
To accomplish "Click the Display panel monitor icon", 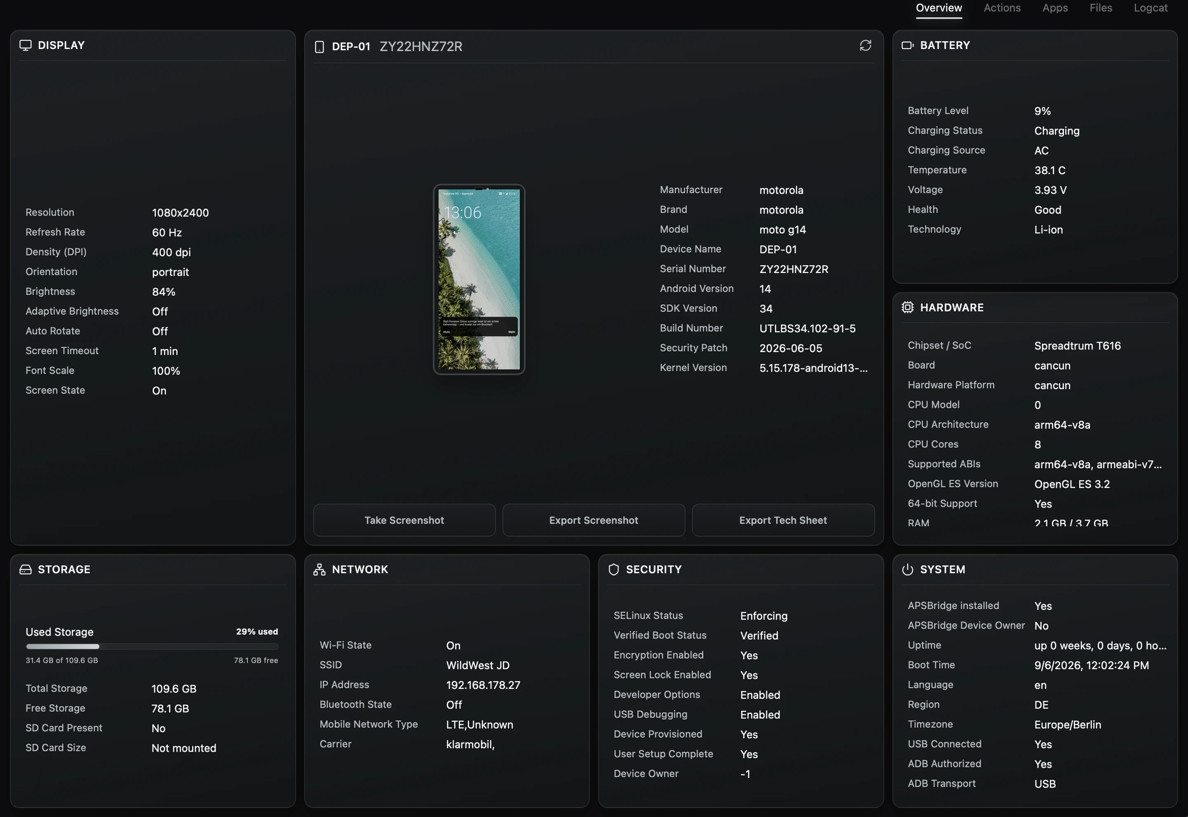I will coord(26,45).
